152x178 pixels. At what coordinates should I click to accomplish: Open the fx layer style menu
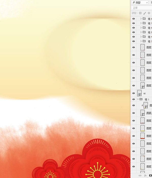[145, 175]
